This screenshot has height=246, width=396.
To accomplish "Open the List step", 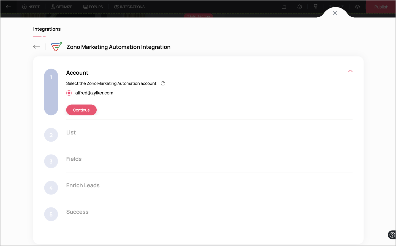I will coord(71,133).
